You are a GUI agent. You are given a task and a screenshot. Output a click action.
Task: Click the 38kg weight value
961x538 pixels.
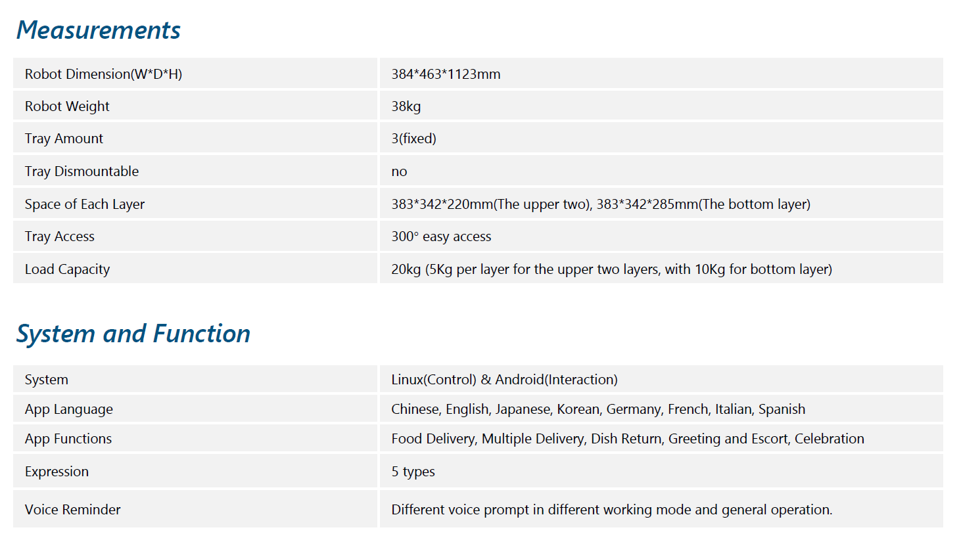pos(406,106)
